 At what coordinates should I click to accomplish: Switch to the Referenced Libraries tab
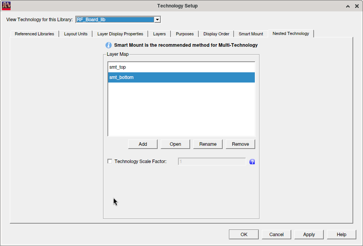tap(34, 34)
